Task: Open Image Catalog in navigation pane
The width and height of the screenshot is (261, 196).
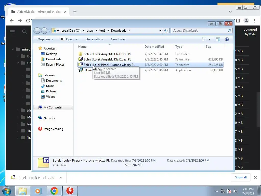Action: click(x=53, y=129)
